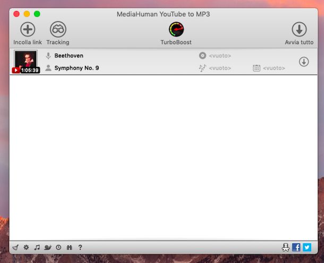Viewport: 324px width, 263px height.
Task: Open Tracking binoculars in the toolbar
Action: click(58, 29)
